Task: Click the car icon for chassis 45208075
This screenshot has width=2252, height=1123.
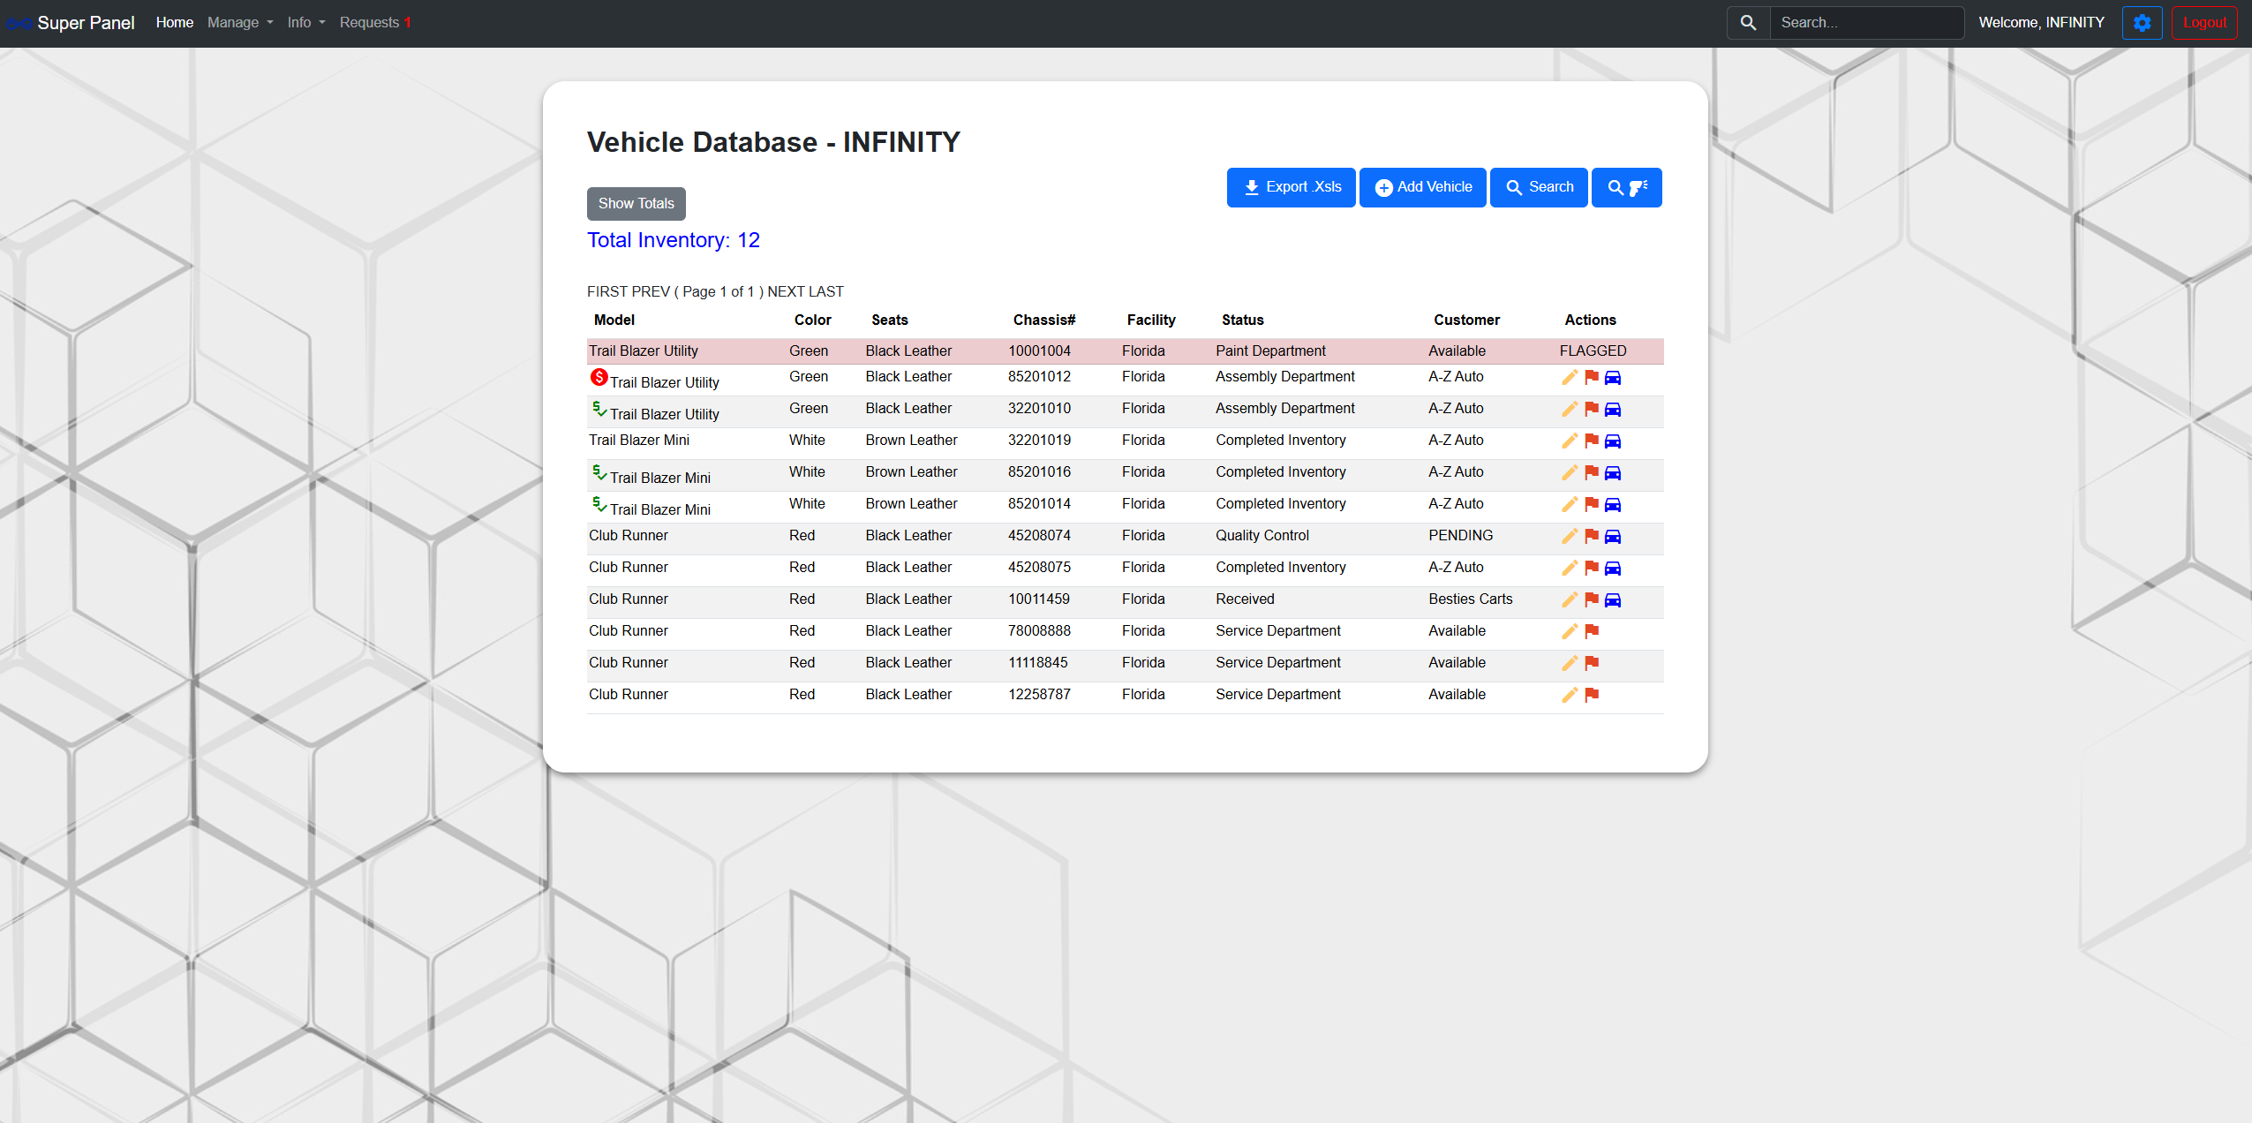Action: pos(1613,569)
